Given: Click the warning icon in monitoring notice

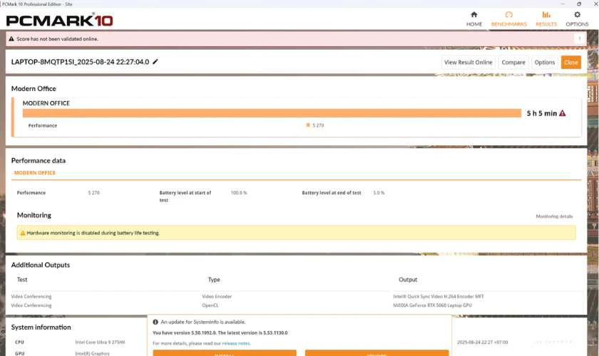Looking at the screenshot, I should 23,233.
